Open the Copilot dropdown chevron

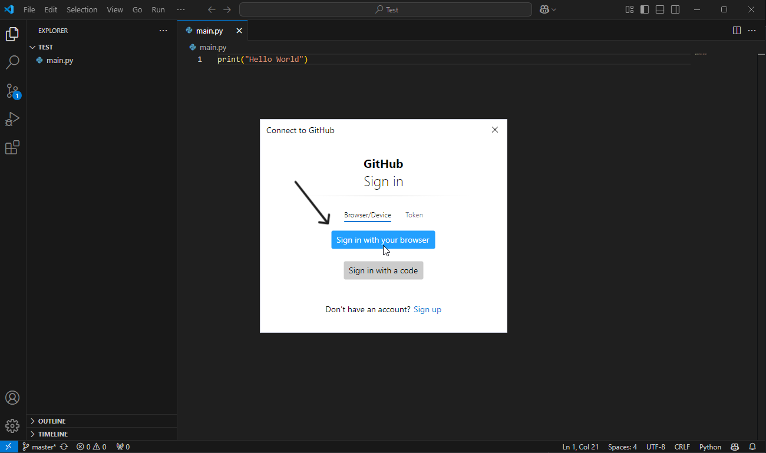(554, 9)
